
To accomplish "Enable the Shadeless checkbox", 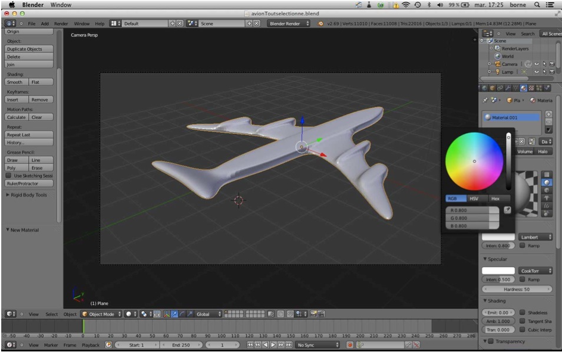I will click(x=522, y=312).
